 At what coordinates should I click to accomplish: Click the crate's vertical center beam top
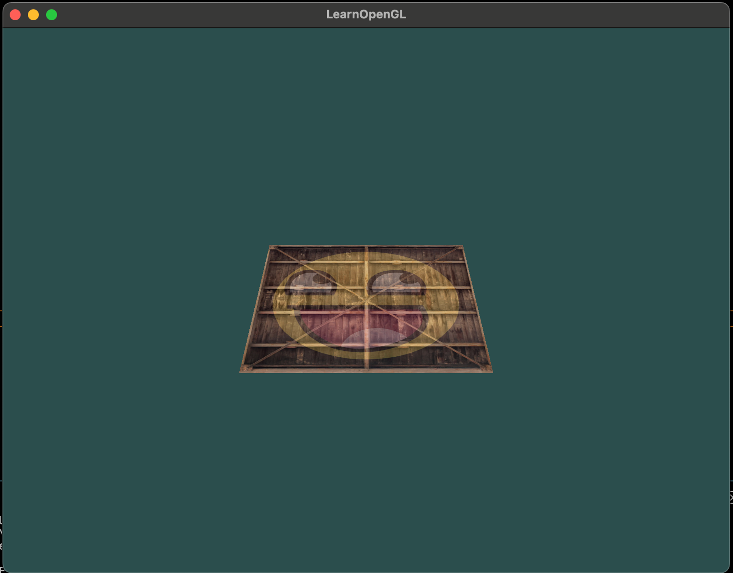[x=366, y=249]
